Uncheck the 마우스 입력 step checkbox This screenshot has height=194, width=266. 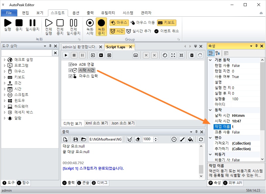click(x=70, y=76)
